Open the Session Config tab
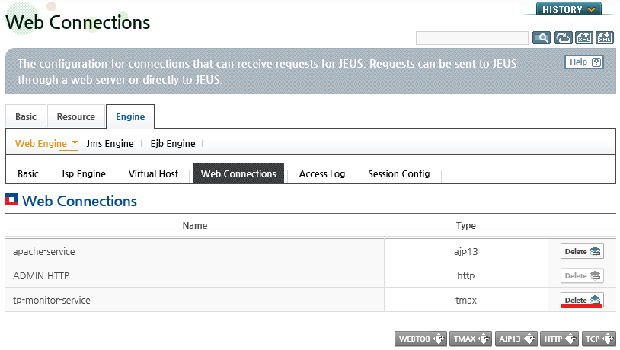 point(398,173)
